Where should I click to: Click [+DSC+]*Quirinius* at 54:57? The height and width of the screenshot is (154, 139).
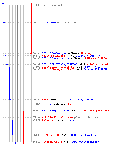point(56,111)
